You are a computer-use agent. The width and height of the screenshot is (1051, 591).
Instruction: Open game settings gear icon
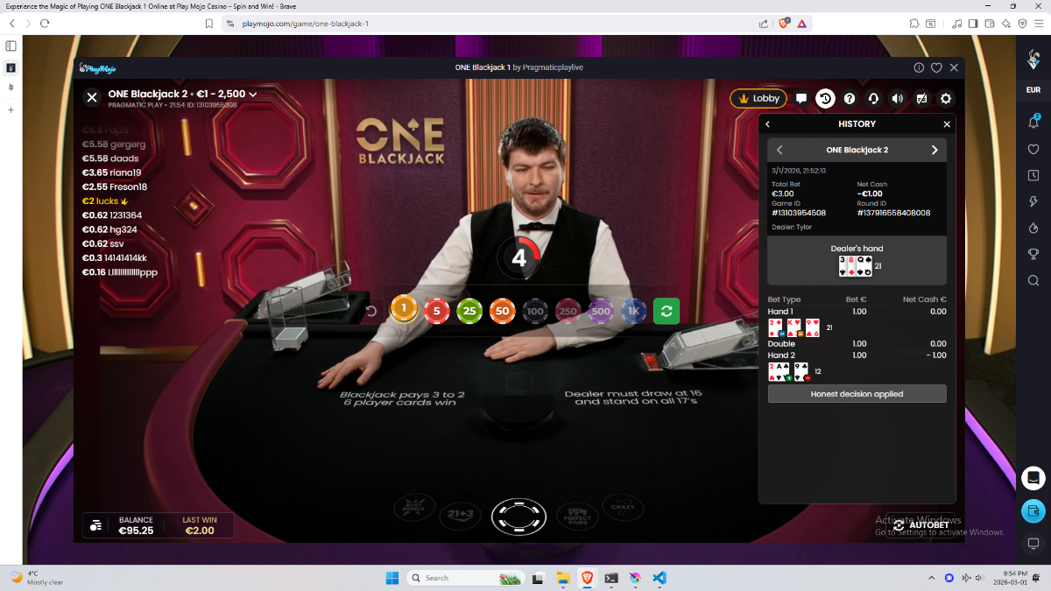pyautogui.click(x=946, y=99)
